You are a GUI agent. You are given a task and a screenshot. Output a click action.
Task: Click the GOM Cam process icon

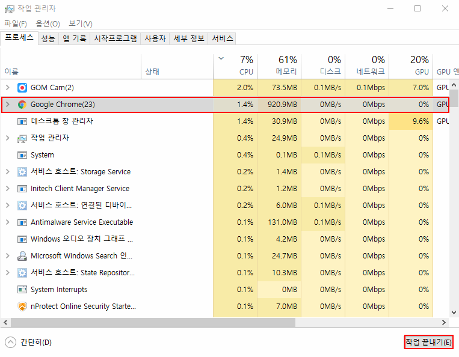[22, 88]
